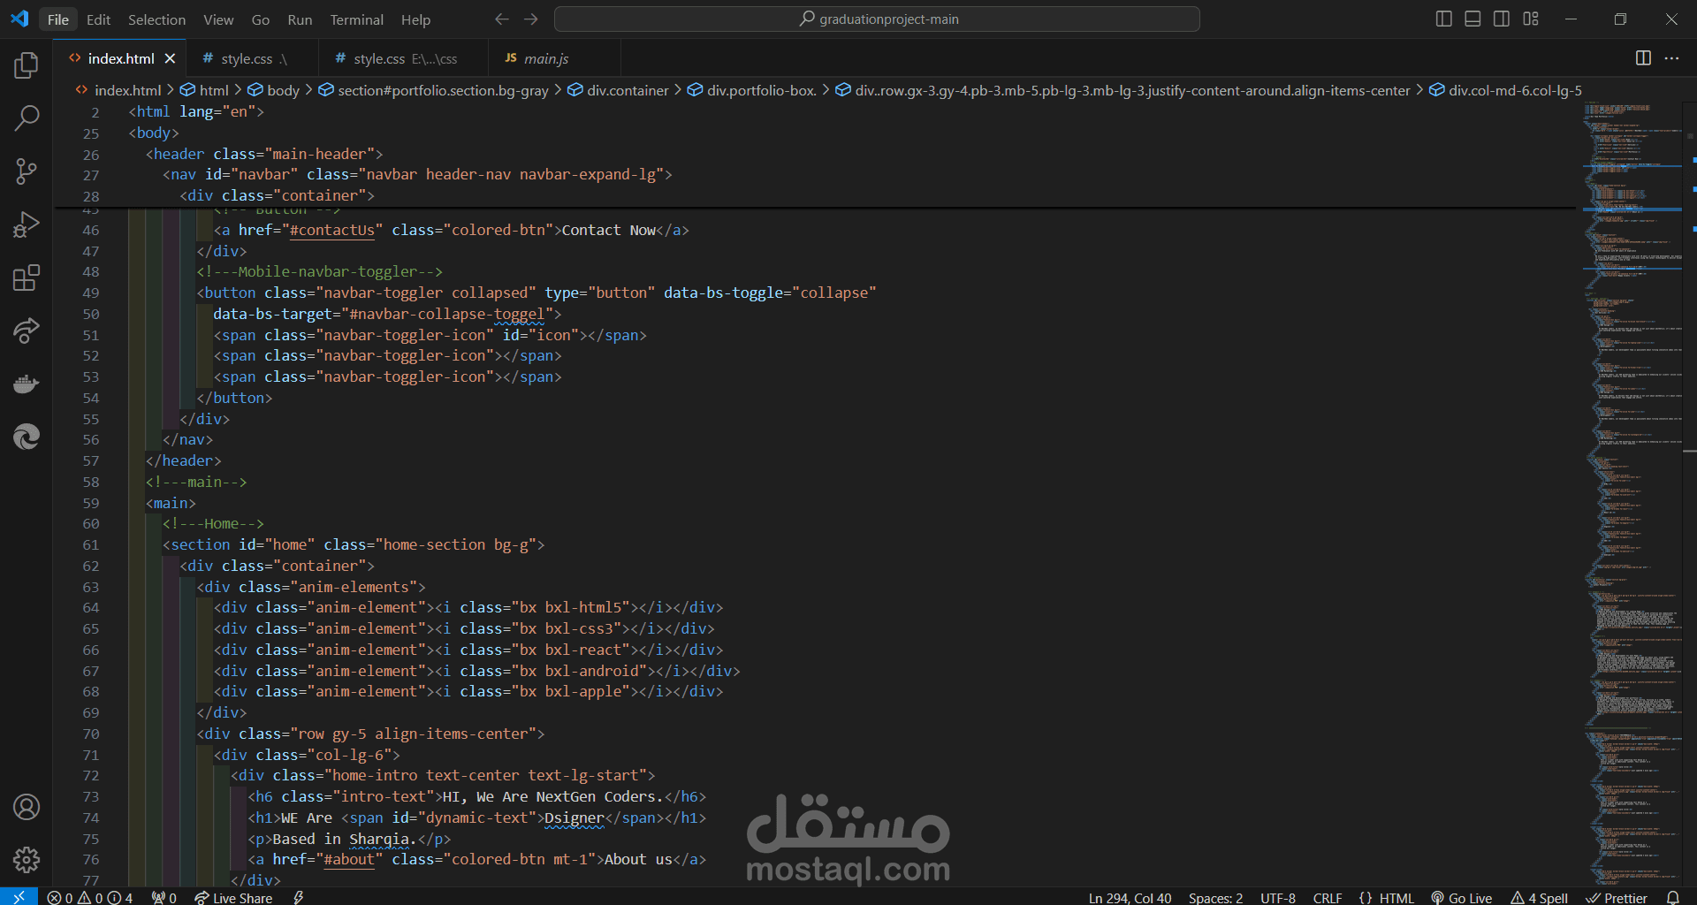Screen dimensions: 1697x905
Task: Close the index.html tab
Action: click(x=170, y=58)
